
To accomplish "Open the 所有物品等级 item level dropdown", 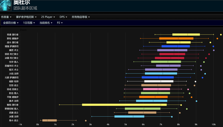I will tap(80, 17).
